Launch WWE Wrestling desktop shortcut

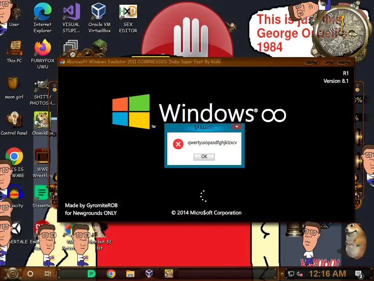pos(42,162)
